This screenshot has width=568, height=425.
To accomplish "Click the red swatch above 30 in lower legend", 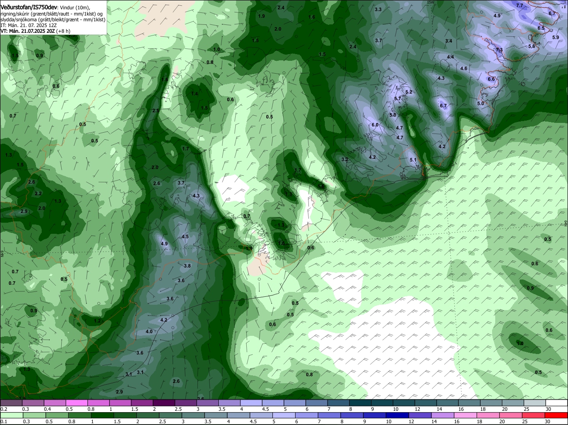I will point(556,415).
